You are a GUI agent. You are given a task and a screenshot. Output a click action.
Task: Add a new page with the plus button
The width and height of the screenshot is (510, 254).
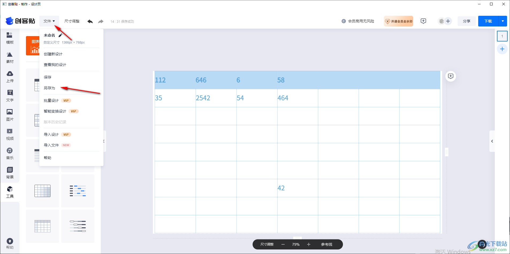[502, 49]
